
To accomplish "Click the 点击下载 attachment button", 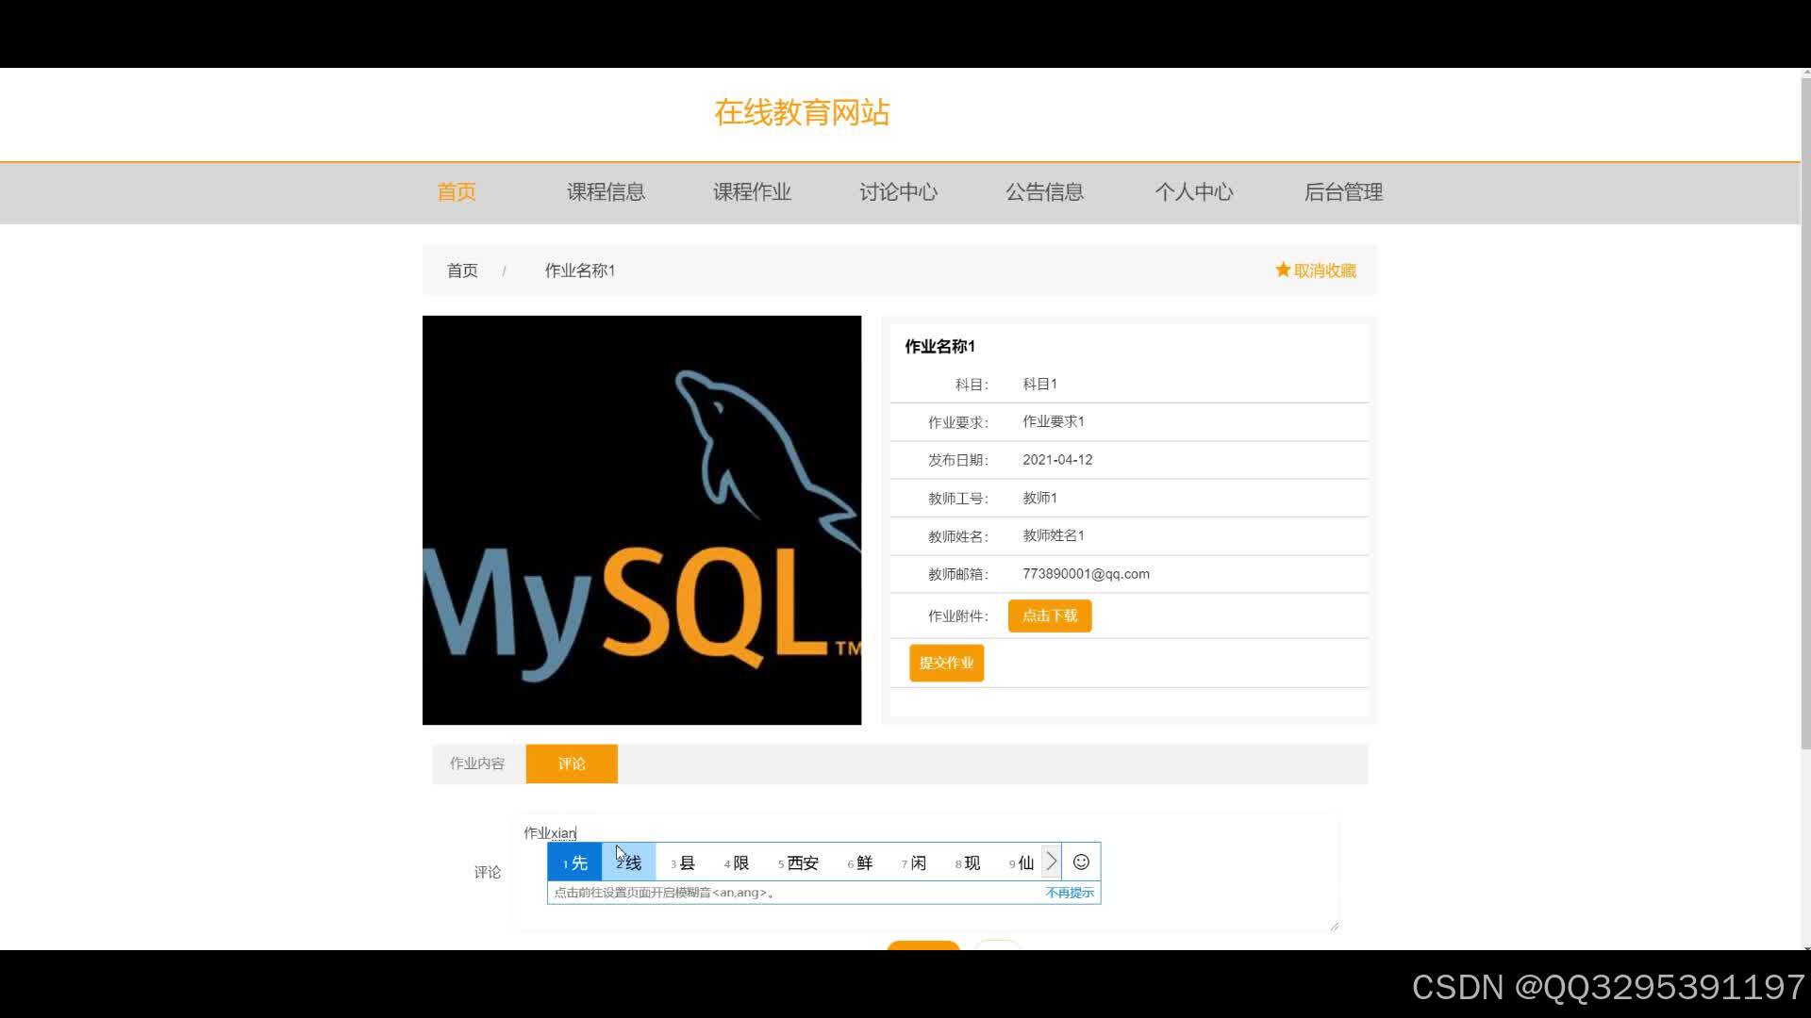I will point(1050,616).
